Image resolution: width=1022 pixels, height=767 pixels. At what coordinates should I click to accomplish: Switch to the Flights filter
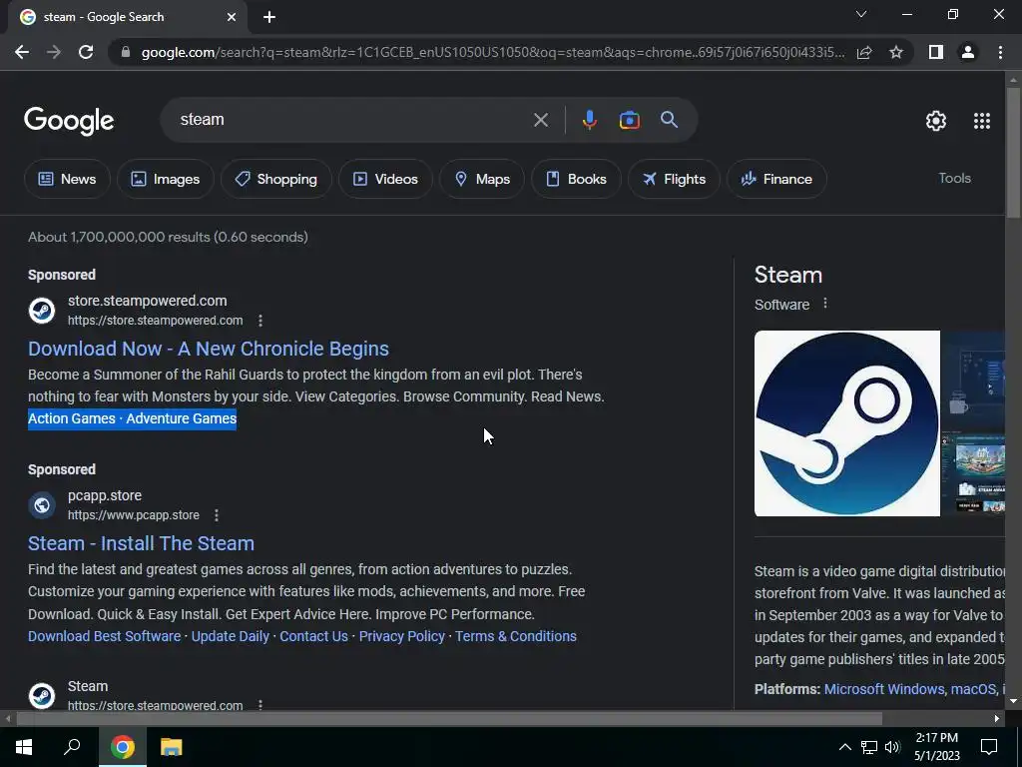click(x=674, y=179)
